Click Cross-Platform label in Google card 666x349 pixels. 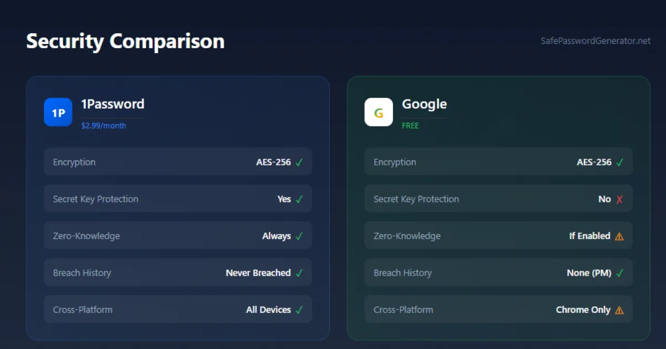(403, 310)
